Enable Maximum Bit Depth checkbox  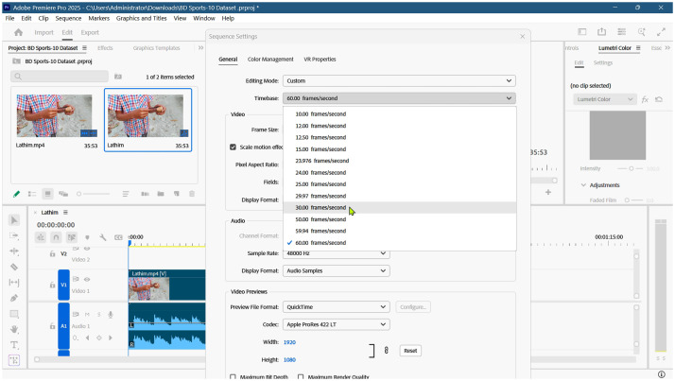coord(233,377)
